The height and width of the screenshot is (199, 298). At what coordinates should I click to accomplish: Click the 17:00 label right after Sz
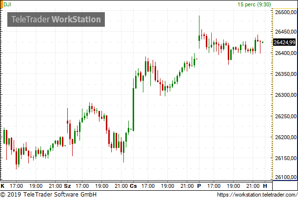[82, 186]
